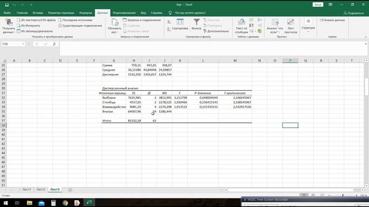The width and height of the screenshot is (369, 207).
Task: Open Последние источники
Action: click(x=76, y=20)
